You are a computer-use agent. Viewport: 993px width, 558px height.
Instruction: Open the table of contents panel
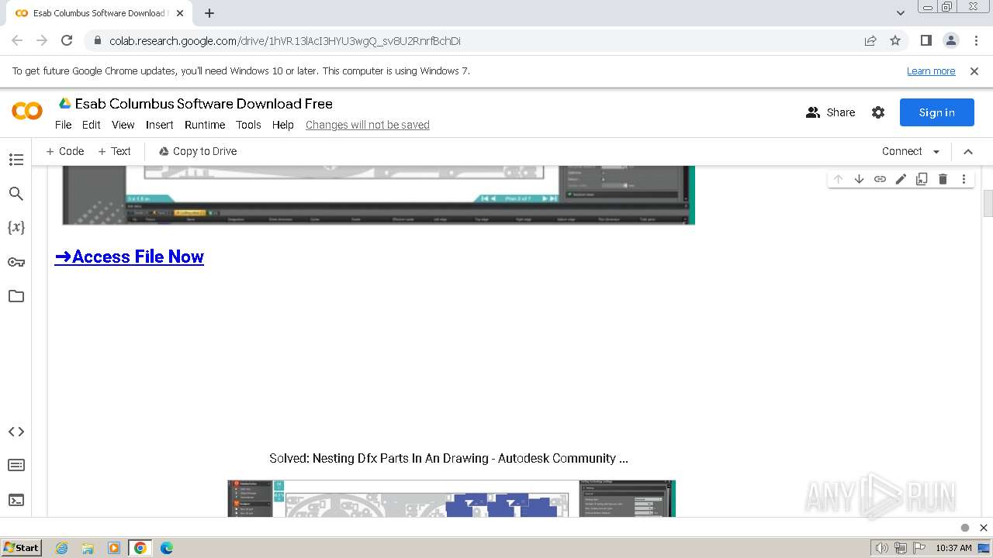point(16,160)
